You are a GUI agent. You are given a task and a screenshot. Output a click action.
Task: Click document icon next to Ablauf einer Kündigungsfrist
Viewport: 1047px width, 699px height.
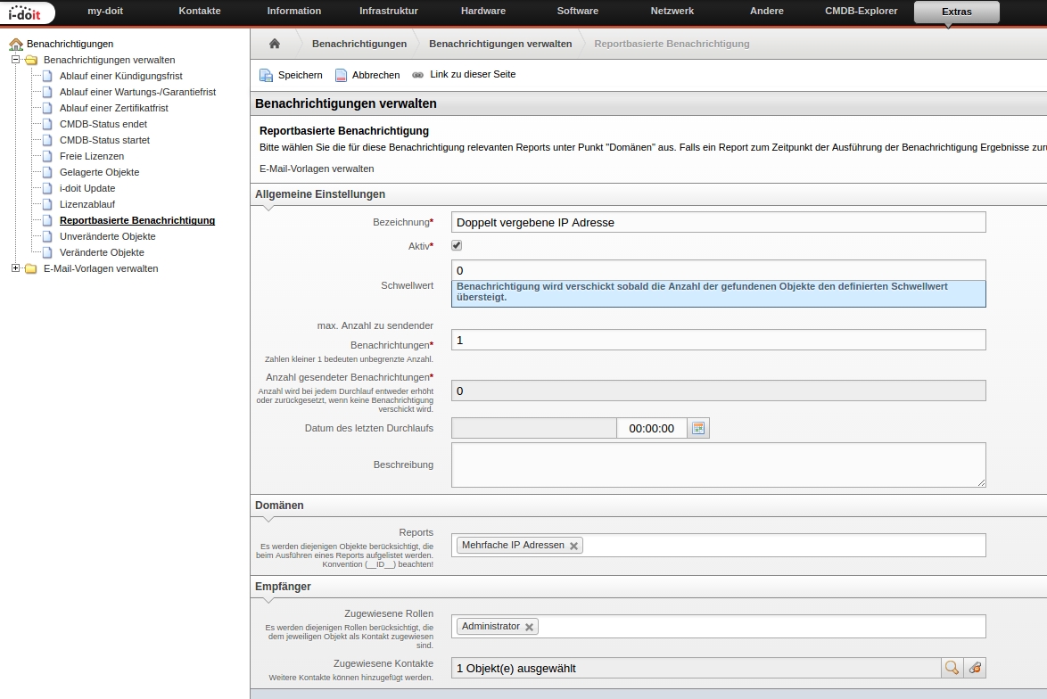(47, 76)
